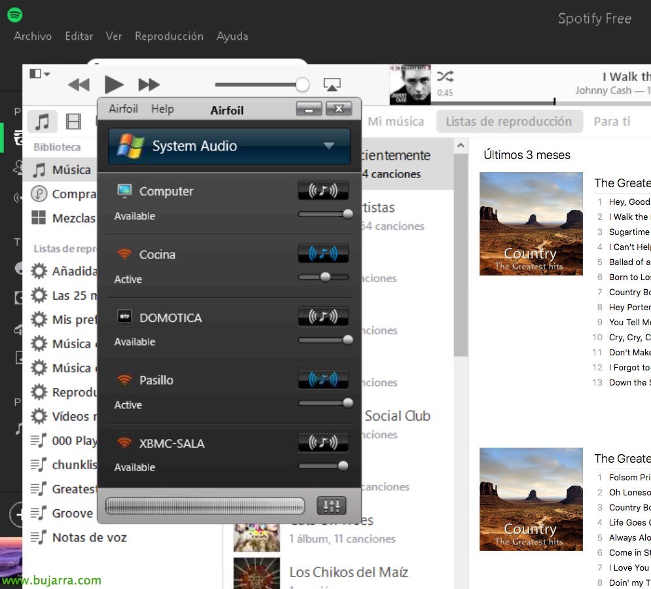The image size is (651, 589).
Task: Adjust the Pasillo volume slider
Action: (x=326, y=403)
